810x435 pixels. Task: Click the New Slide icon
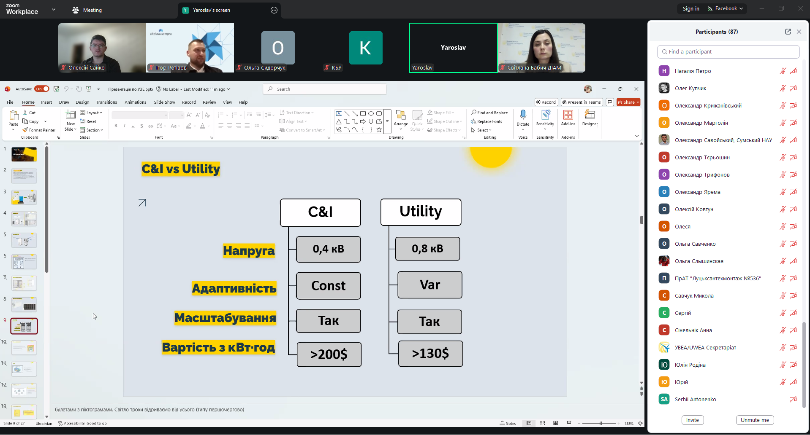click(x=71, y=115)
